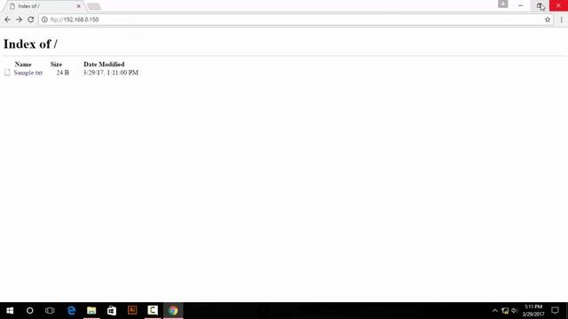Click the Sample.txt file icon
Viewport: 568px width, 319px height.
click(x=7, y=73)
